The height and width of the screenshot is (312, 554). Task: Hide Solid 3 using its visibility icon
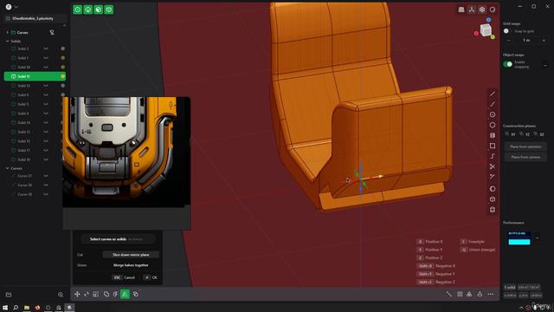point(46,49)
